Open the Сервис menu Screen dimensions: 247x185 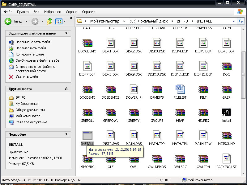pyautogui.click(x=71, y=12)
